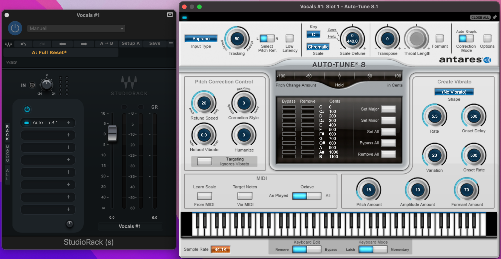Open the Waves hamburger menu
This screenshot has height=259, width=501.
coord(171,44)
